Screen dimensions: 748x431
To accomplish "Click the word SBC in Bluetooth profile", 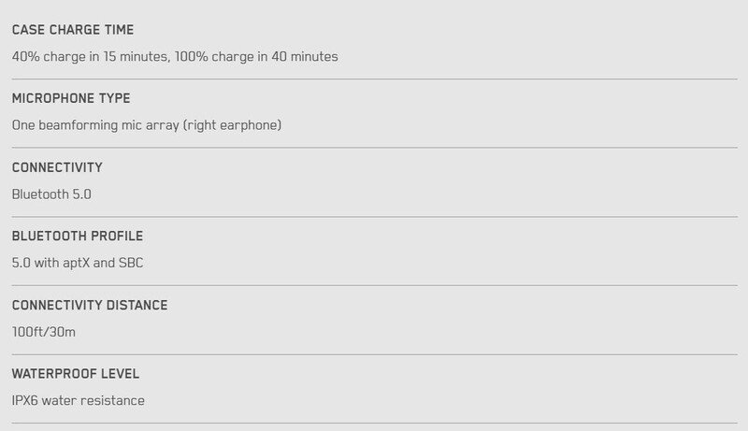I will (131, 263).
